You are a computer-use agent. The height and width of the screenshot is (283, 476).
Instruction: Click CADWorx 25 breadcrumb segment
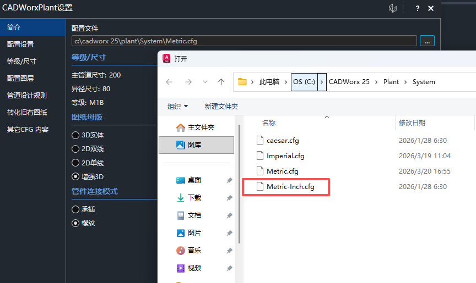click(349, 82)
